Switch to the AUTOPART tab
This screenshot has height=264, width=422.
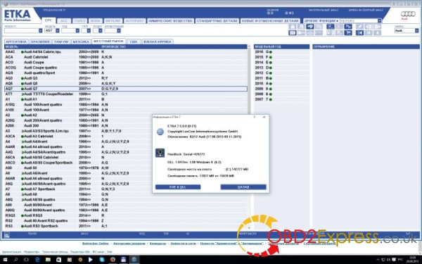coord(135,20)
